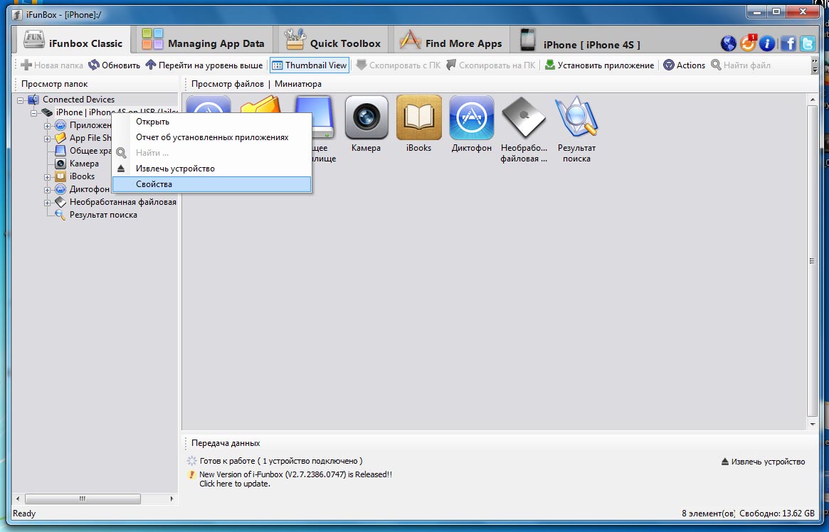
Task: Open the blue info icon
Action: [767, 43]
